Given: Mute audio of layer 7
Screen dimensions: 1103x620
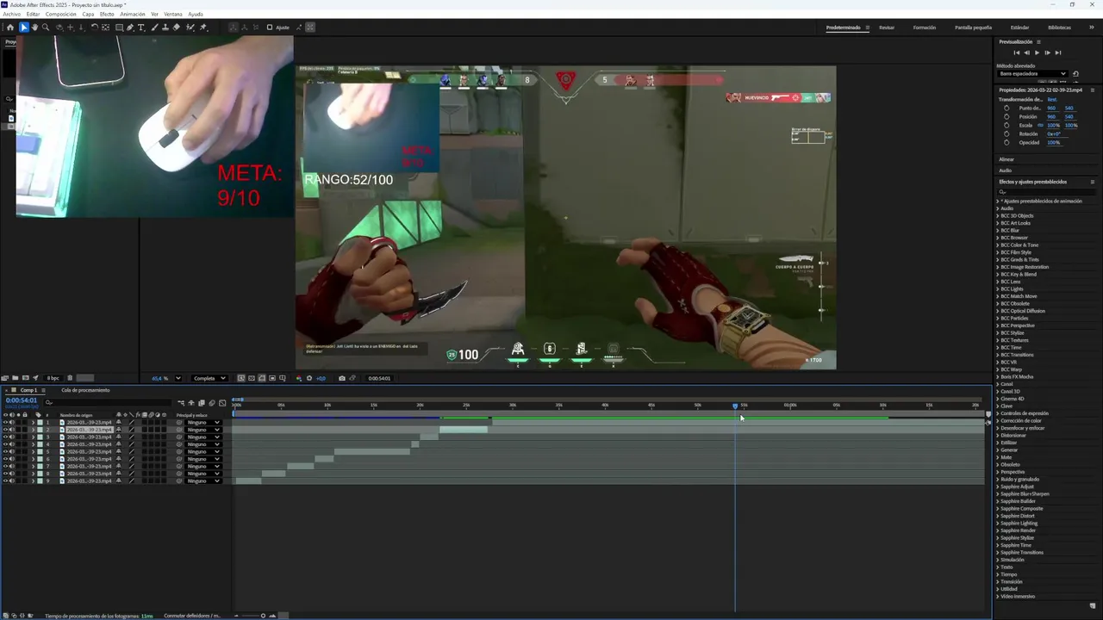Looking at the screenshot, I should (12, 467).
